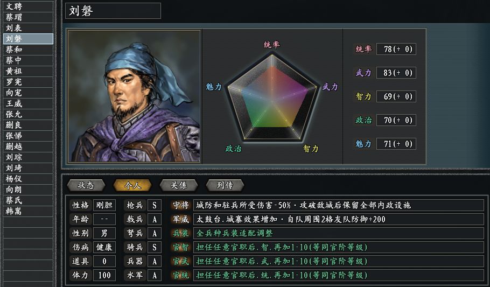Click the pentagon ability radar chart
This screenshot has height=287, width=490.
pos(272,97)
